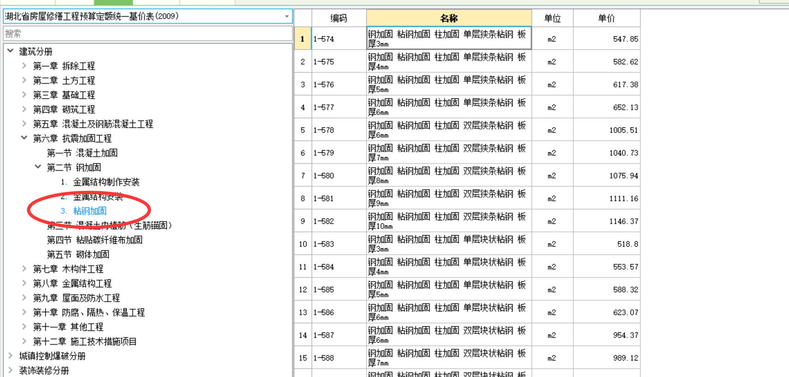Collapse the 建筑分册 tree node
This screenshot has height=377, width=789.
tap(10, 51)
